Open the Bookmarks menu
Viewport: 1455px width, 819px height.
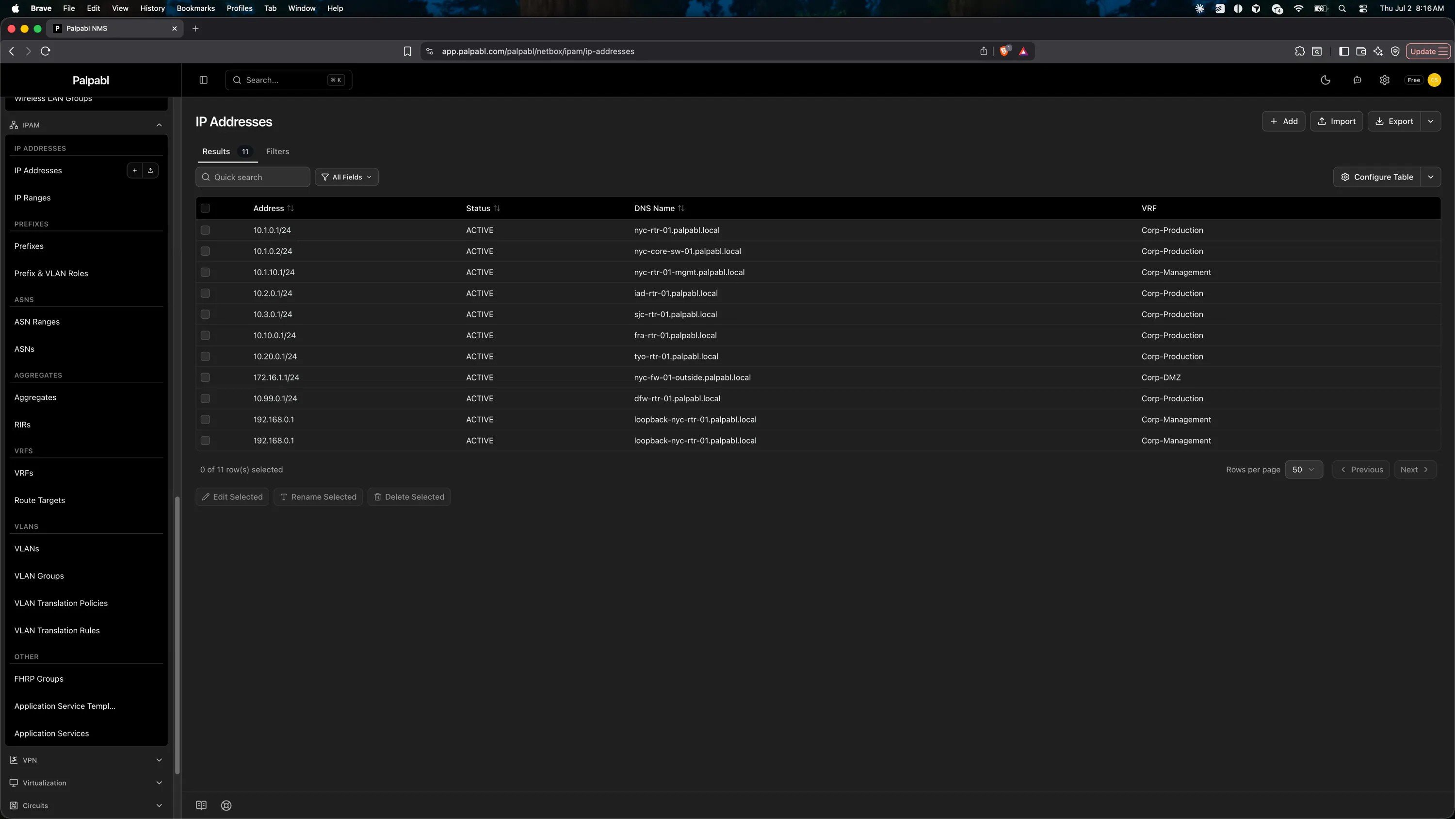195,8
